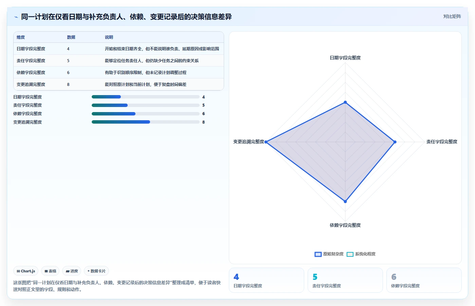475x306 pixels.
Task: Select table row cell 日期字段完整度
Action: click(x=31, y=49)
